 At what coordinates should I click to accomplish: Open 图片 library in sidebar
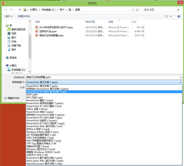(12, 38)
